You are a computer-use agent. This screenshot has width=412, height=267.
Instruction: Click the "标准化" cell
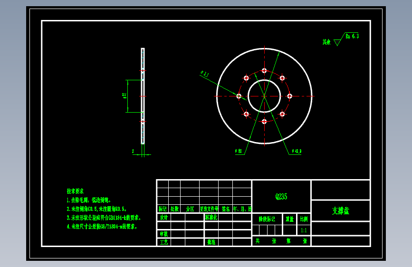[211, 217]
